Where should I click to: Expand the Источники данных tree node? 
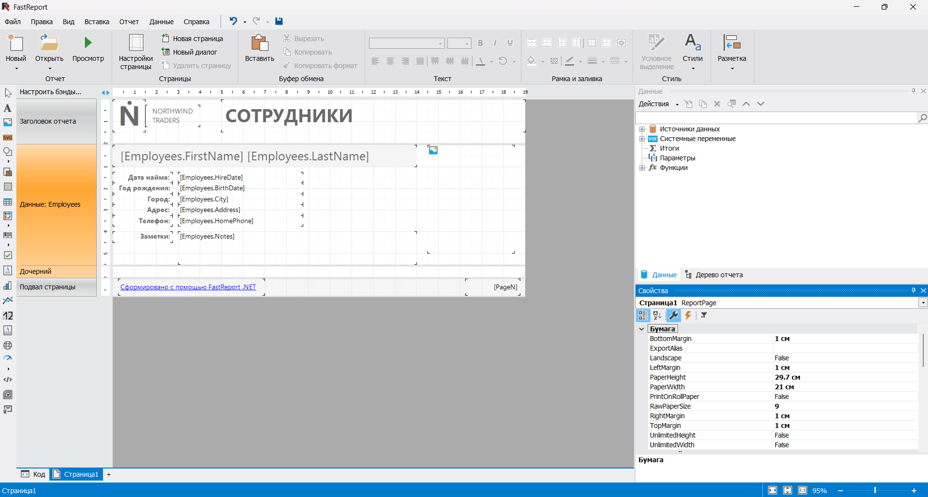(x=642, y=129)
